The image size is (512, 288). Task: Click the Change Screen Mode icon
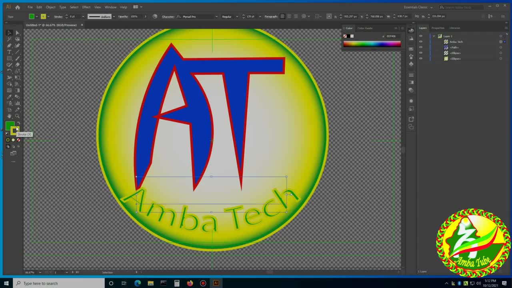13,153
